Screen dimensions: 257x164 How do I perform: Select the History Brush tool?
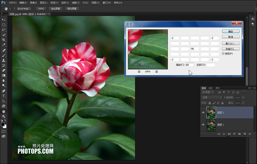click(x=4, y=65)
